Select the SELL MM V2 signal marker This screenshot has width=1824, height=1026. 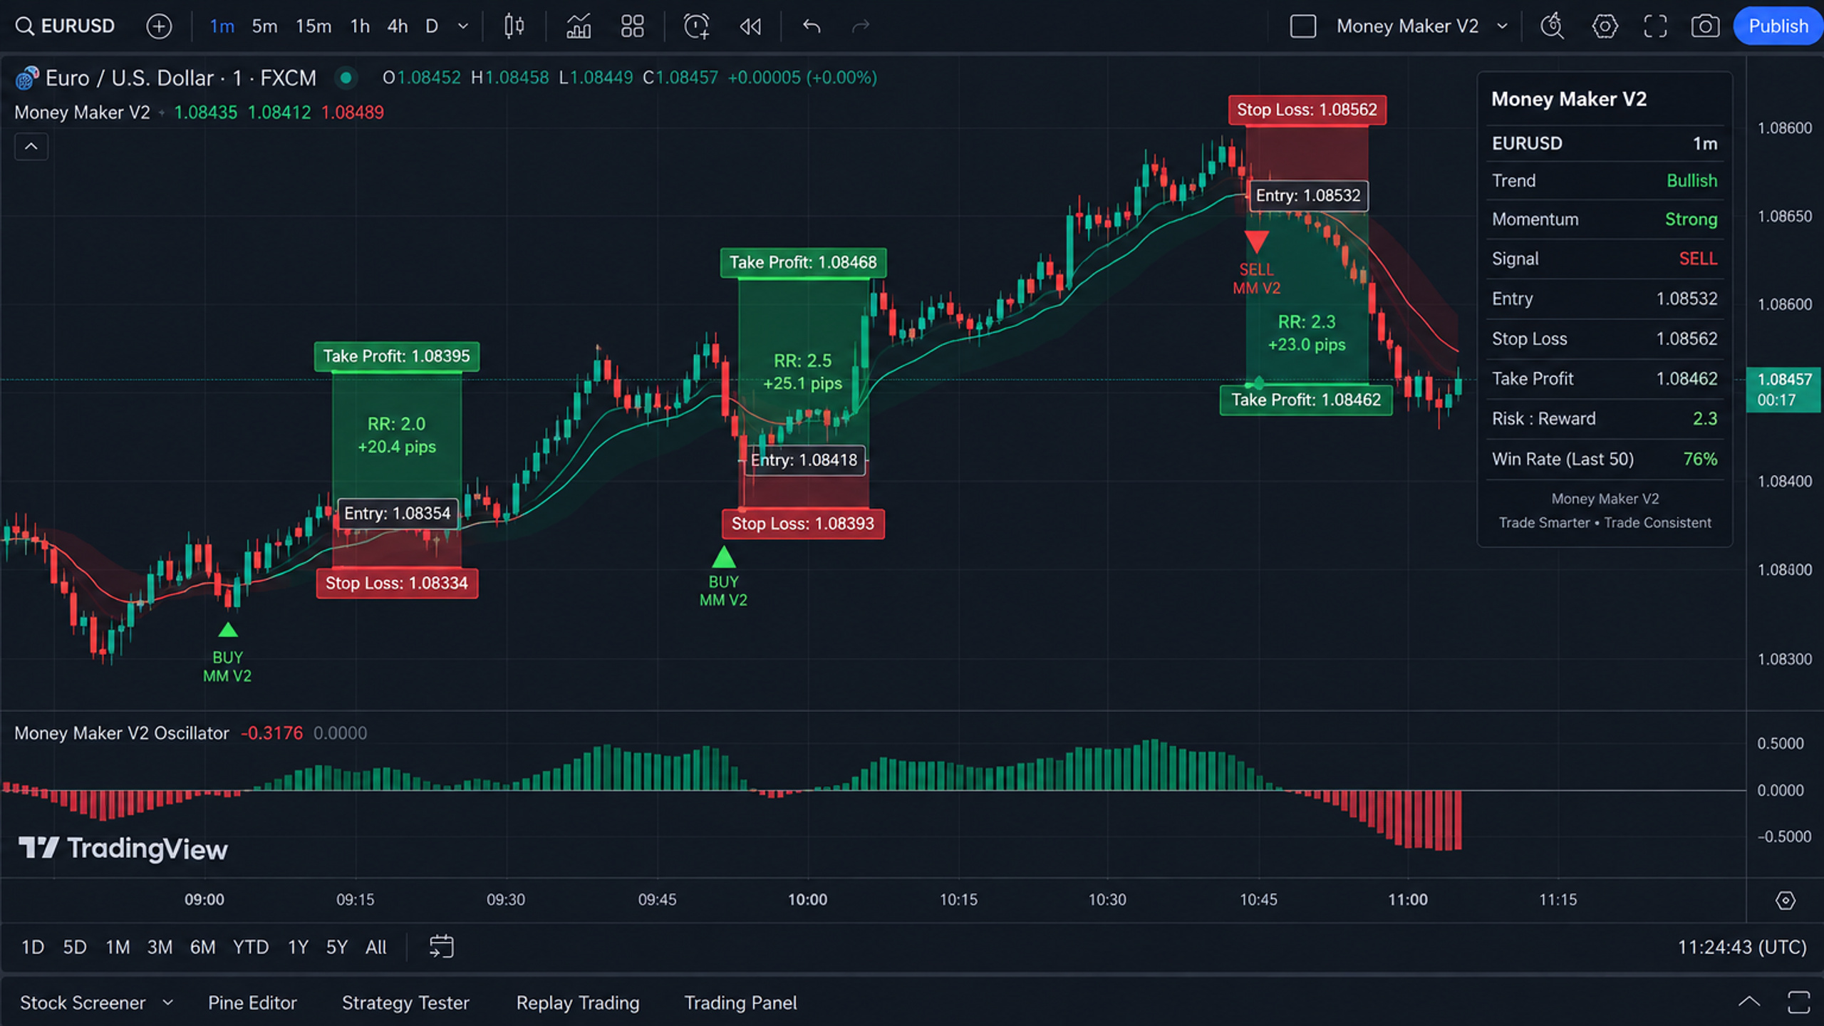click(x=1256, y=262)
